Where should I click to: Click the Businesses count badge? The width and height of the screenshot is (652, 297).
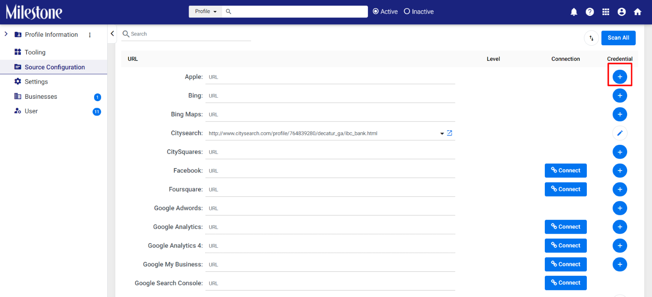pos(97,97)
